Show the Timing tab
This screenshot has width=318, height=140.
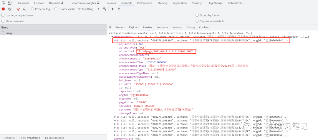click(191, 27)
